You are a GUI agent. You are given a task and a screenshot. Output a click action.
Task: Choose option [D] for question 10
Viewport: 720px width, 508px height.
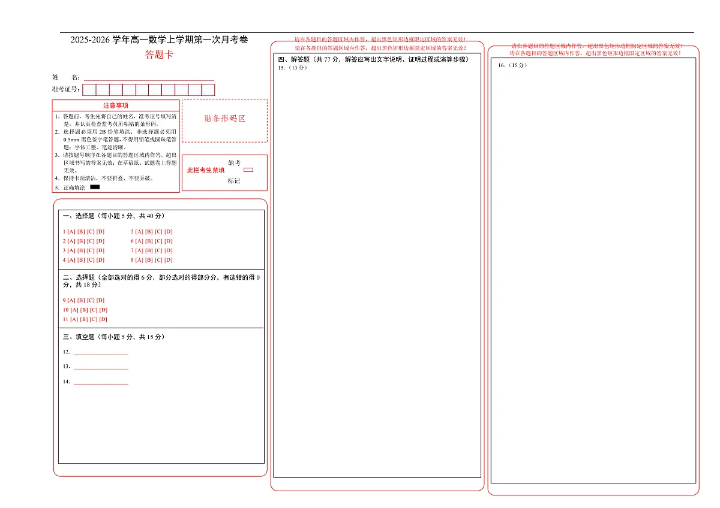pos(103,310)
